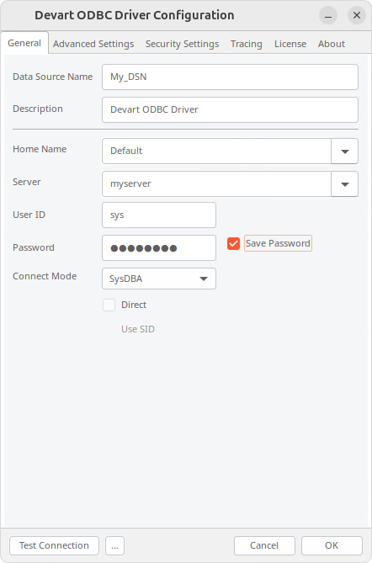Click the Cancel button
This screenshot has width=372, height=563.
[x=264, y=545]
